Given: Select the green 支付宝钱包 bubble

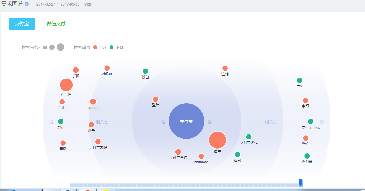Looking at the screenshot, I should (x=249, y=137).
